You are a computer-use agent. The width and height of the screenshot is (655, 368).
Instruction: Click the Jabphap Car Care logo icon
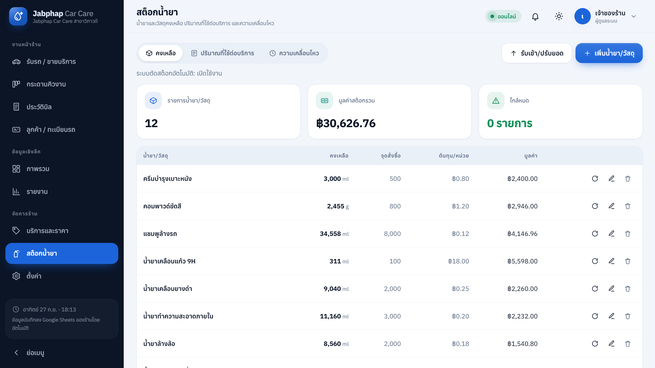[x=18, y=16]
